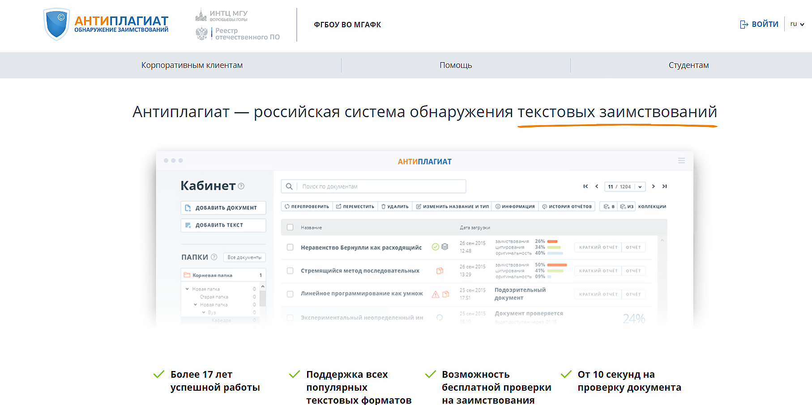The height and width of the screenshot is (405, 812).
Task: Click the 26% заимствования red bar
Action: [552, 241]
